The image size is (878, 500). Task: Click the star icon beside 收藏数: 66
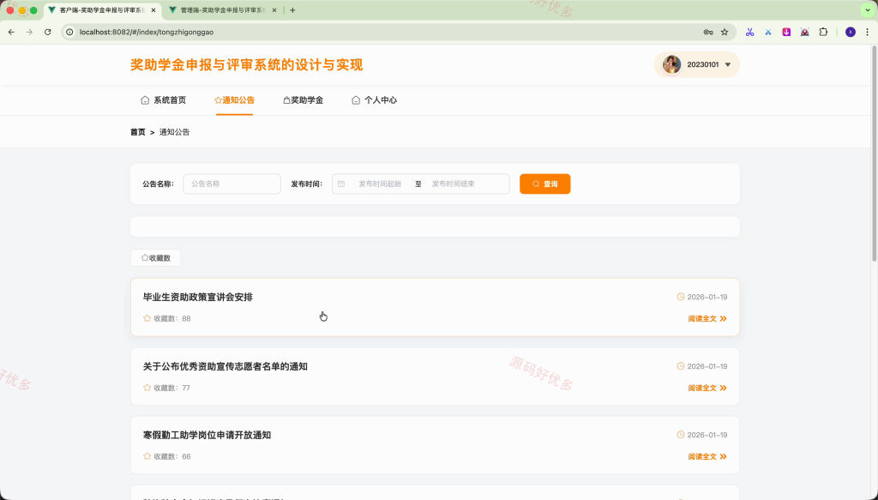[147, 456]
